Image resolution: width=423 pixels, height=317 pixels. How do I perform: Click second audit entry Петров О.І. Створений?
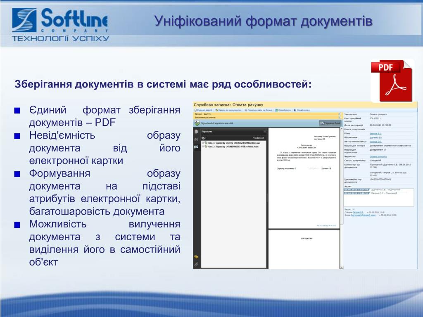[371, 193]
